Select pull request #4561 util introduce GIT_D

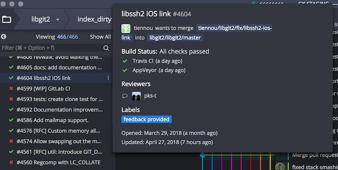(x=56, y=152)
